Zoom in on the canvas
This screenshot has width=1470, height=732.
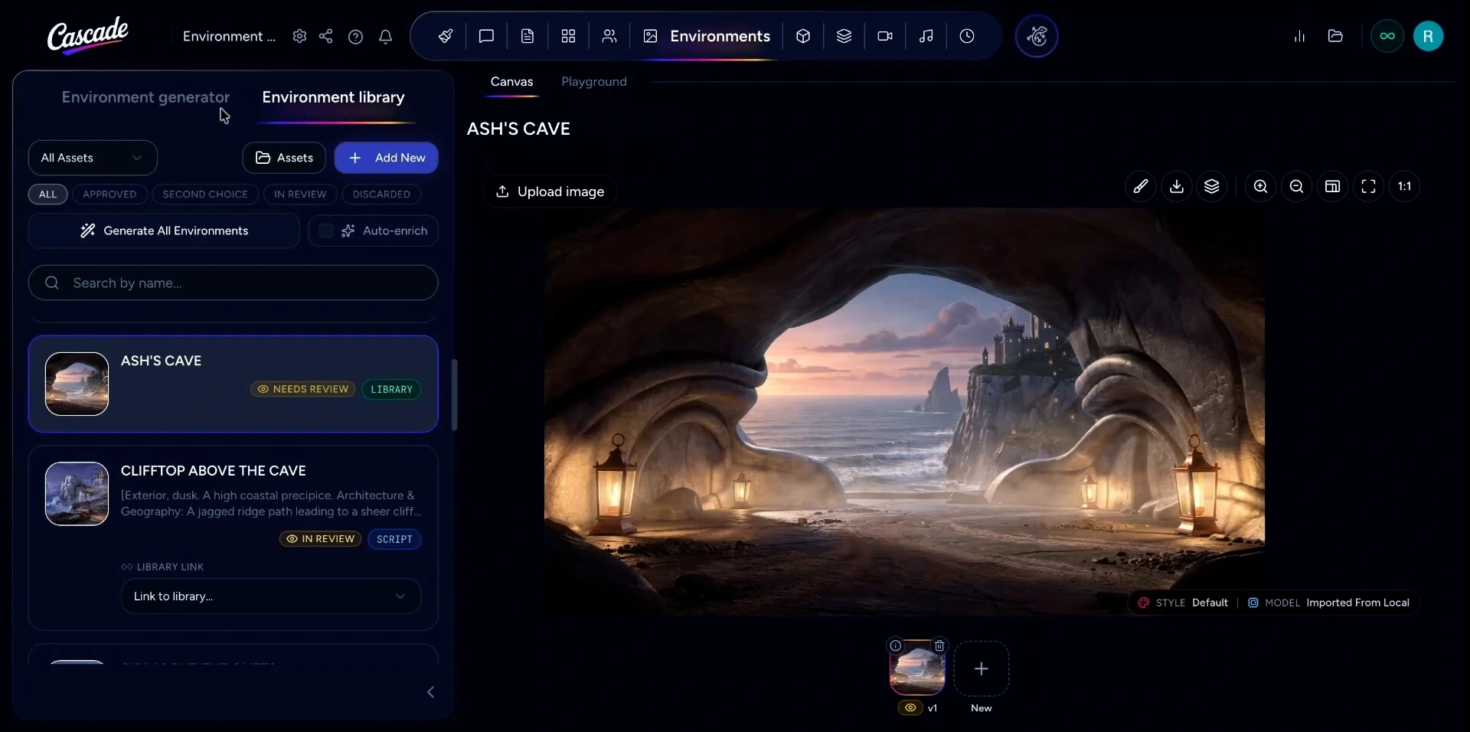click(1260, 186)
